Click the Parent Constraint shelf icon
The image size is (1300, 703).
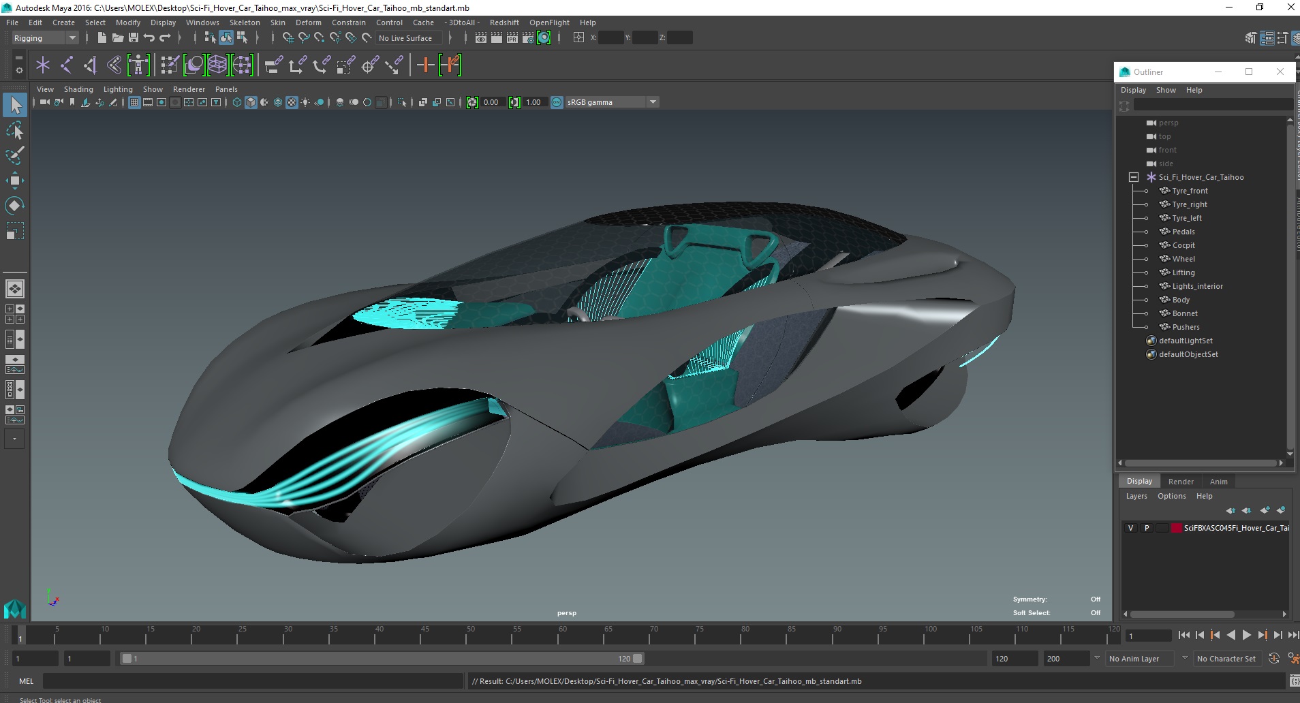pyautogui.click(x=275, y=65)
